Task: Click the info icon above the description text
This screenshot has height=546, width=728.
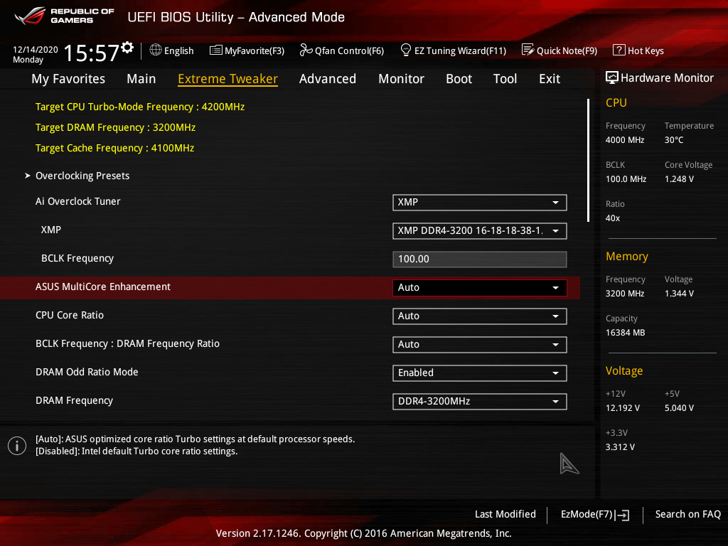Action: point(16,446)
